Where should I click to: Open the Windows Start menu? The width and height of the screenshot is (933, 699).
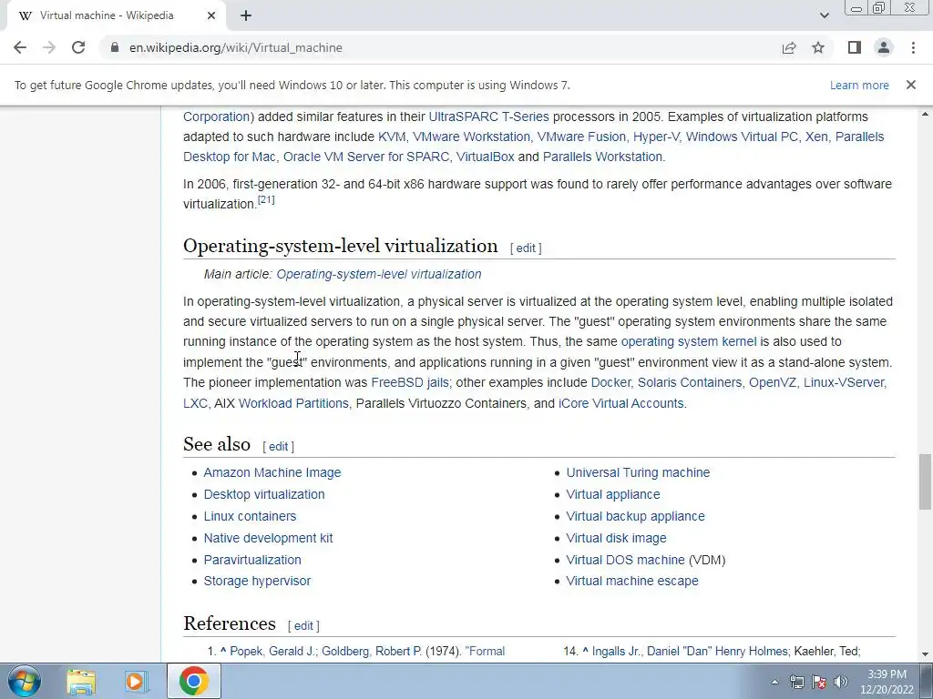(x=24, y=681)
